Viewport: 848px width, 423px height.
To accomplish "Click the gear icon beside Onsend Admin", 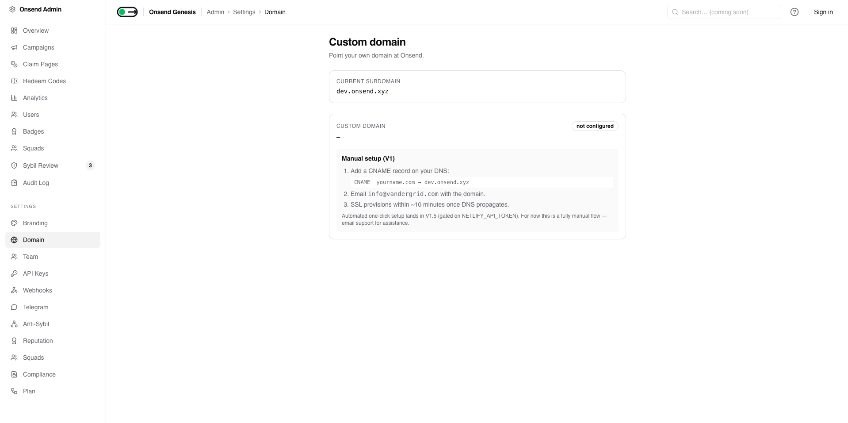I will tap(12, 9).
